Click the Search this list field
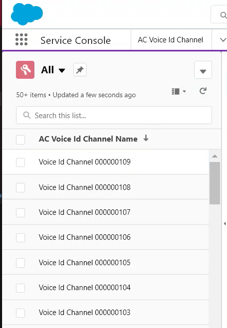 tap(114, 115)
